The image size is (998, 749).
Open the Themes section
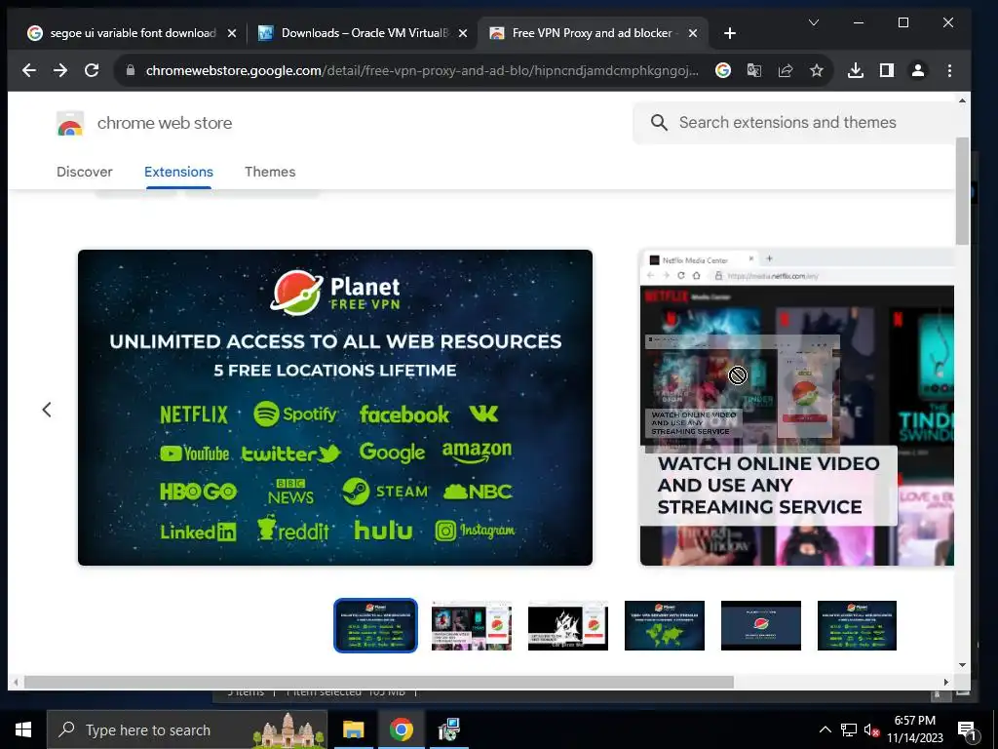(x=270, y=172)
